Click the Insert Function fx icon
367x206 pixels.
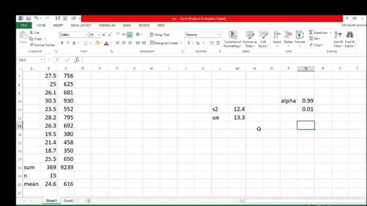(x=77, y=60)
